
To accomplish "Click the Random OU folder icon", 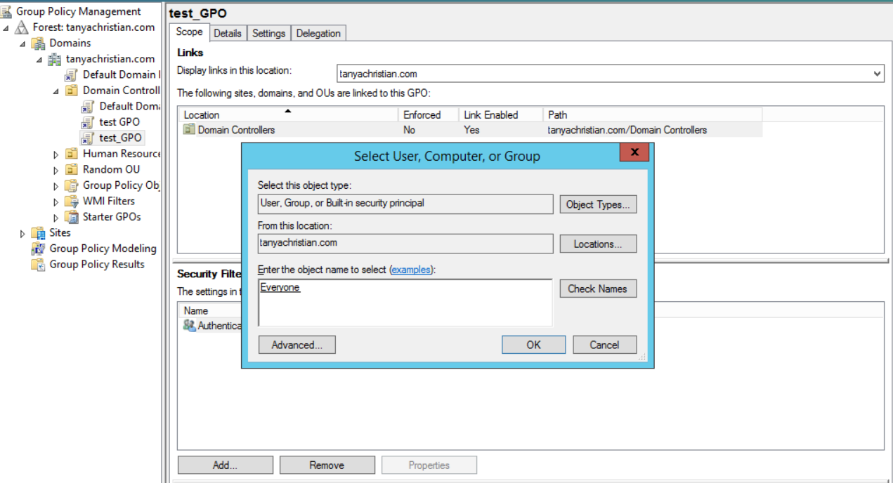I will tap(72, 169).
